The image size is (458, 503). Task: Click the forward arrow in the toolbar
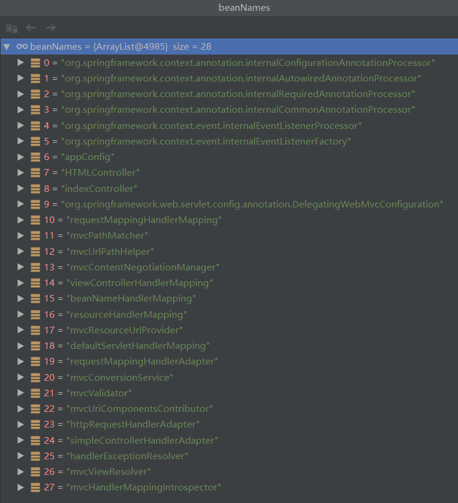[50, 28]
